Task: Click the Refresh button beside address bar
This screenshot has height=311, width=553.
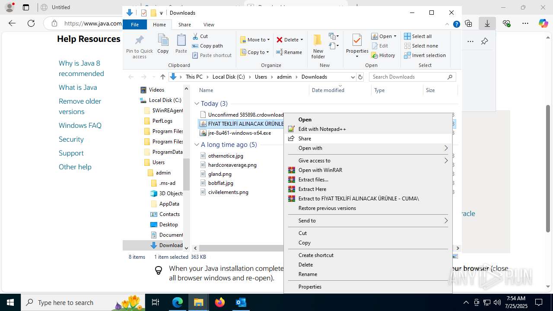Action: click(x=360, y=77)
